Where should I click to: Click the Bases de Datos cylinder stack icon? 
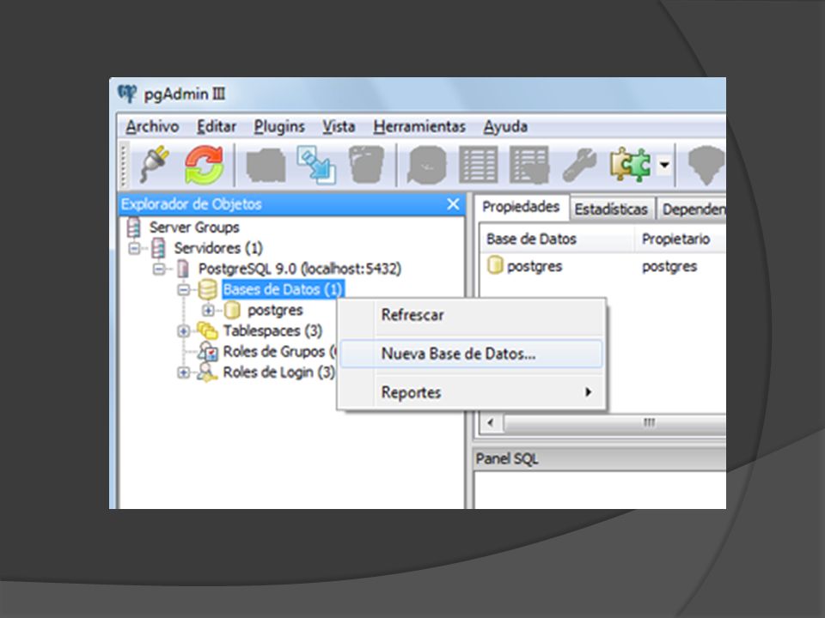[207, 289]
